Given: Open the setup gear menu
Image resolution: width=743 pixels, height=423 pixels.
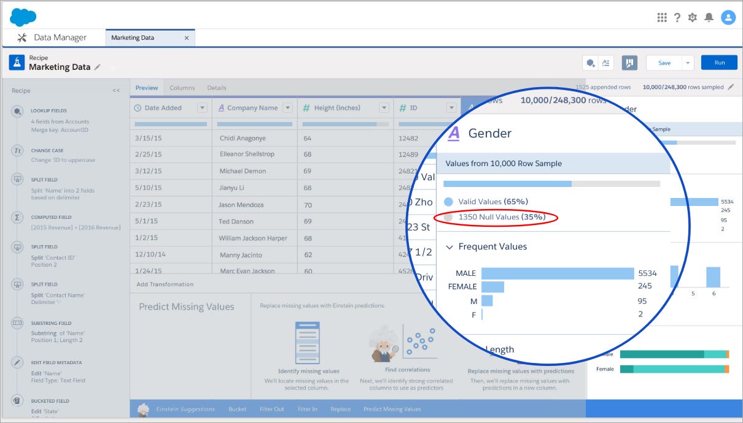Looking at the screenshot, I should click(693, 17).
